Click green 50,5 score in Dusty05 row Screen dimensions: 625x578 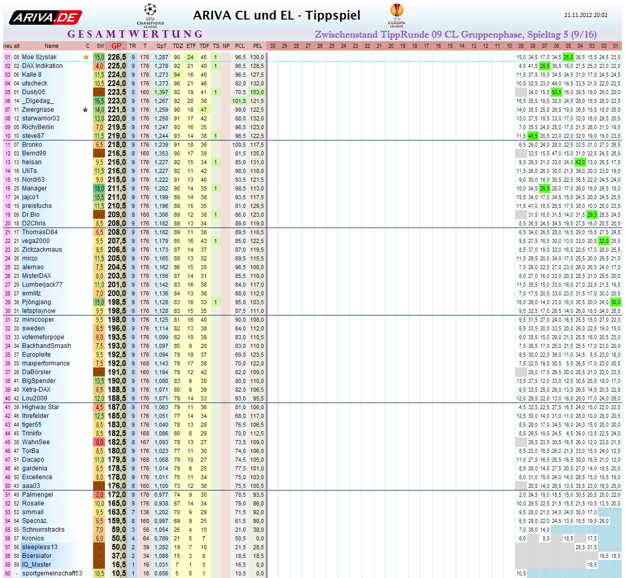tap(557, 92)
